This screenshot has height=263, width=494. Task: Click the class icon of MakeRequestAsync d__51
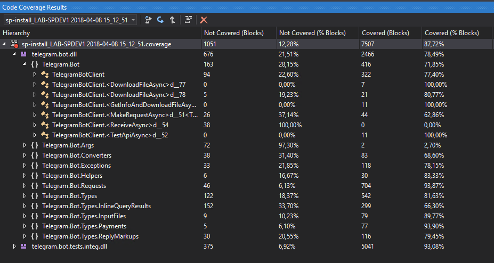pyautogui.click(x=45, y=115)
